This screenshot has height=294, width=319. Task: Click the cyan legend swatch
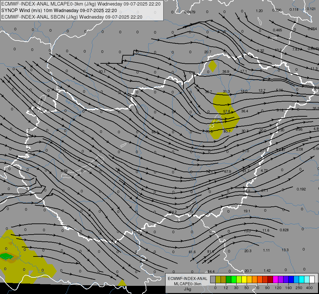coord(302,280)
